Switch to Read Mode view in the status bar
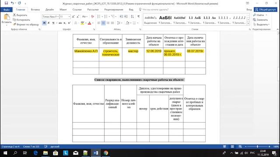This screenshot has height=157, width=280. point(224,147)
